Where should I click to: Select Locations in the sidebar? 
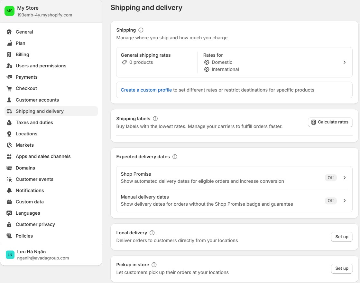coord(51,134)
